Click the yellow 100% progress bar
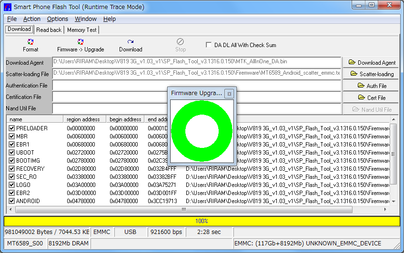This screenshot has width=404, height=253. coord(202,221)
